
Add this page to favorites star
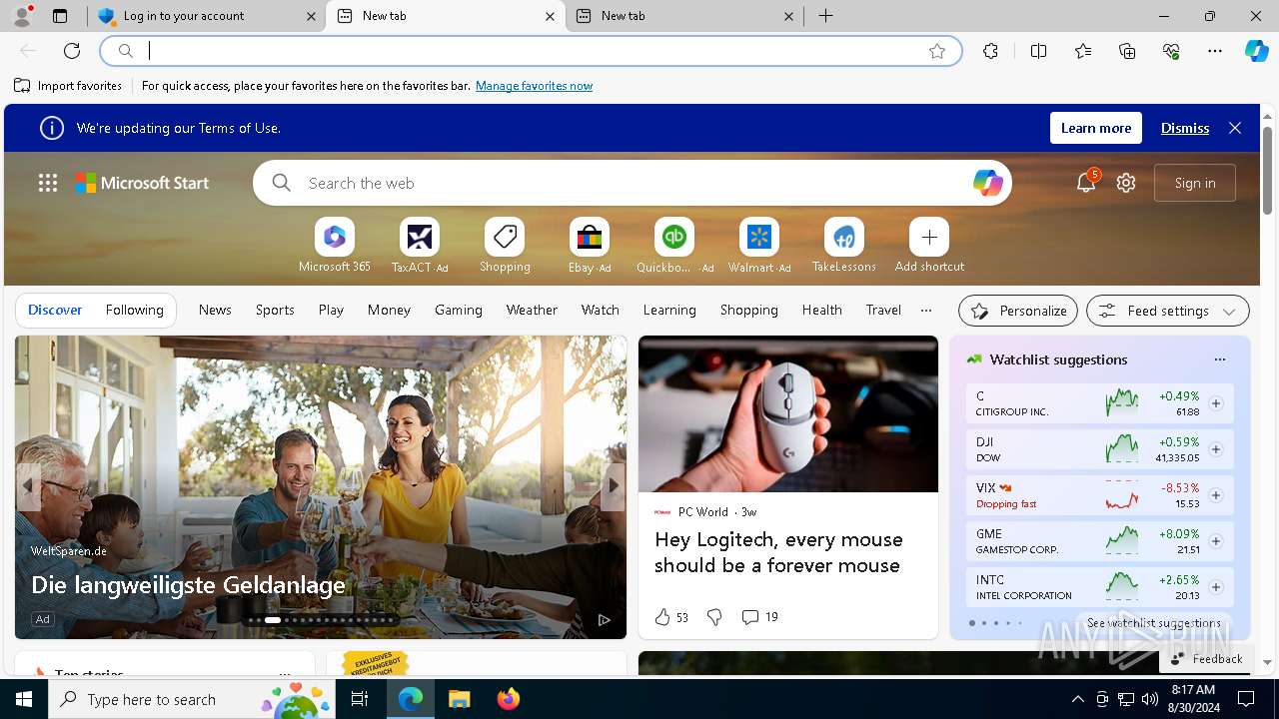pos(937,51)
